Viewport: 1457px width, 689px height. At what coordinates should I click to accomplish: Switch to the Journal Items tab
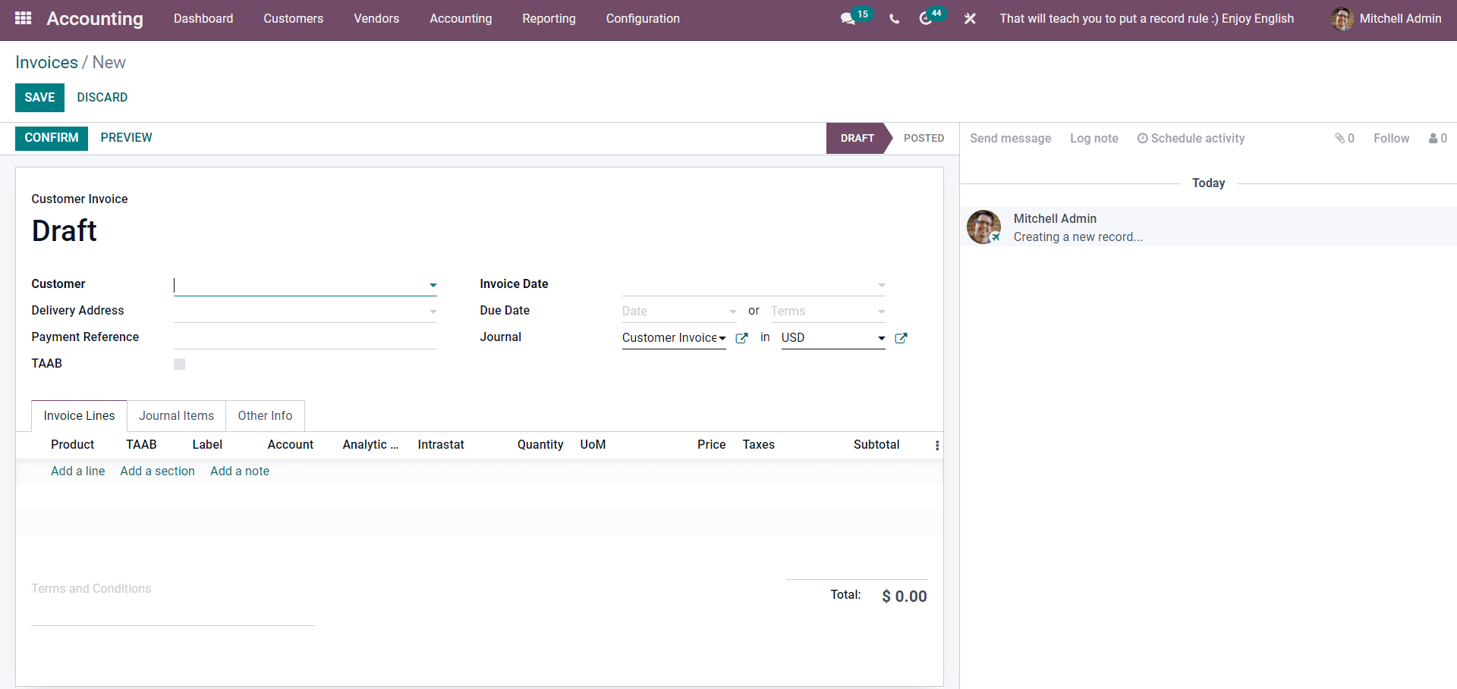pyautogui.click(x=176, y=416)
